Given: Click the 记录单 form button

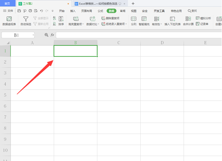Looking at the screenshot, I should 202,24.
